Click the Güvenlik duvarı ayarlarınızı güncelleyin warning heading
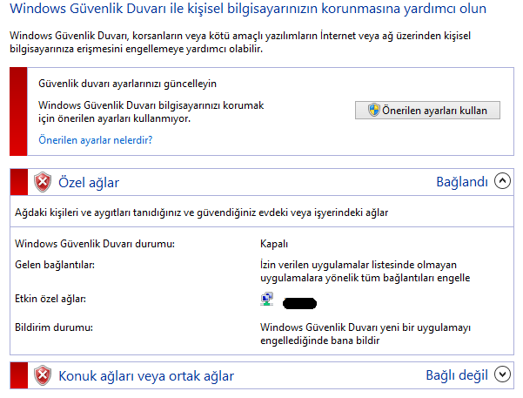 [x=128, y=84]
